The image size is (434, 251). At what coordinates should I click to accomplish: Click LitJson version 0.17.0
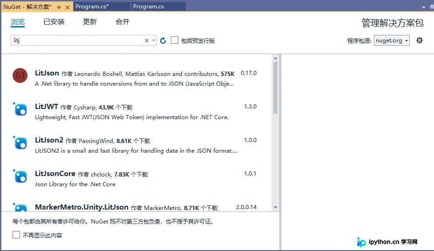pyautogui.click(x=249, y=73)
